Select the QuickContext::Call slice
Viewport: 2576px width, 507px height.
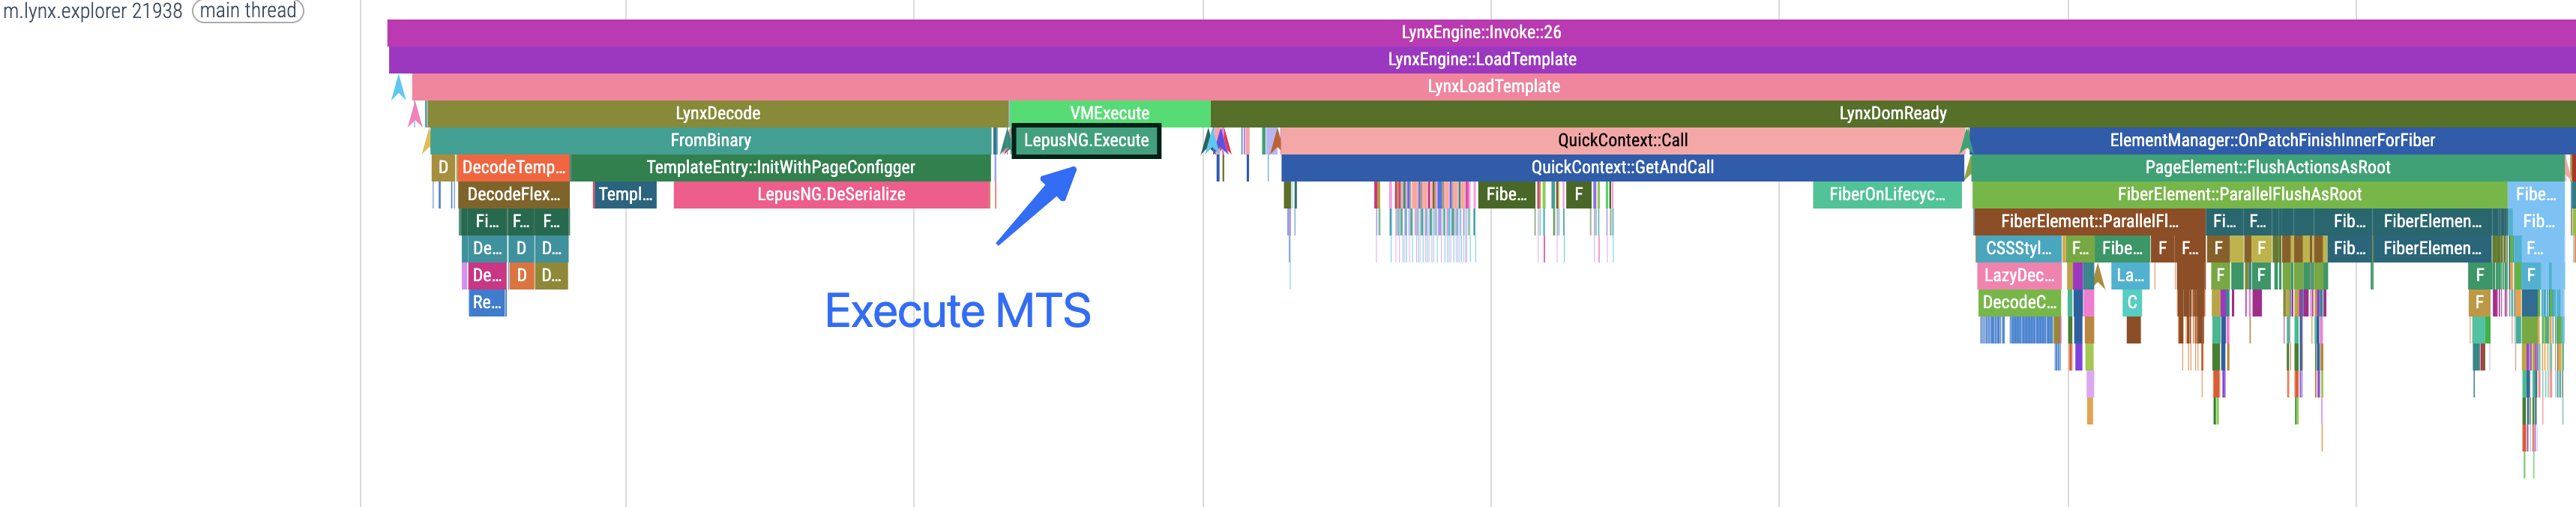tap(1622, 141)
